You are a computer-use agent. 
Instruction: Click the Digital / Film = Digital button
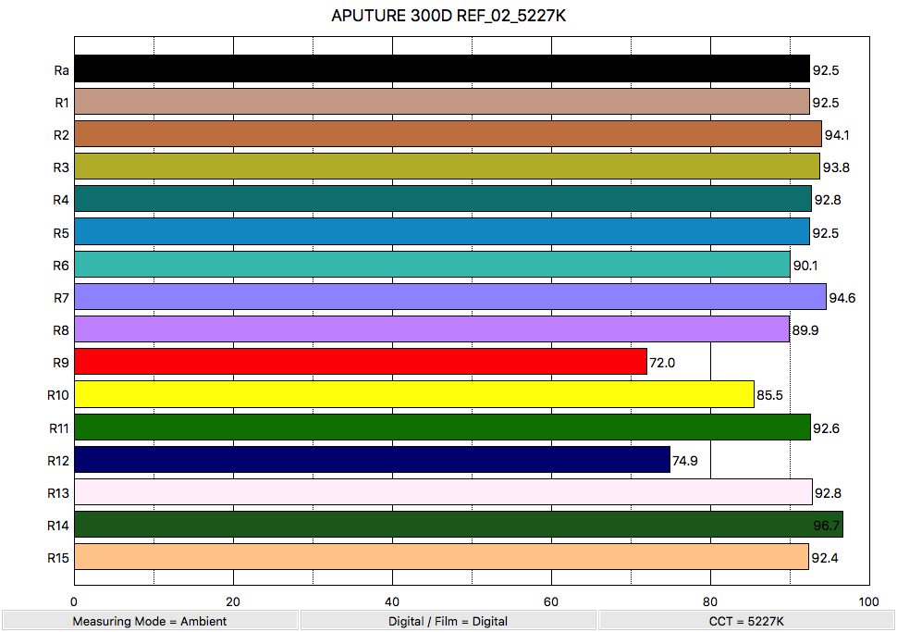pyautogui.click(x=448, y=621)
